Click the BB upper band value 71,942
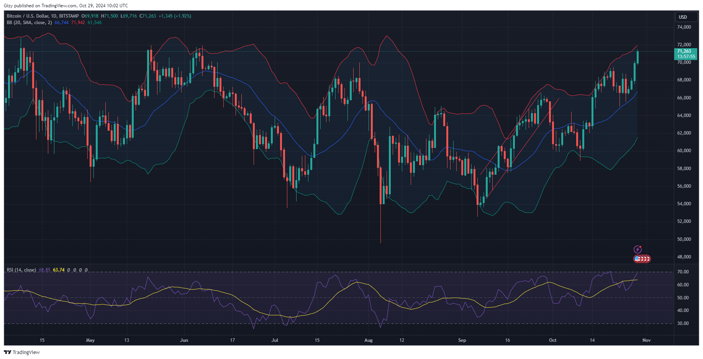This screenshot has height=359, width=703. tap(78, 23)
